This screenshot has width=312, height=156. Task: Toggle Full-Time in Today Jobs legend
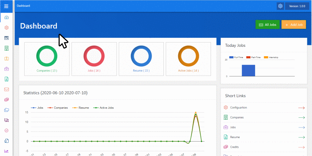tap(236, 57)
